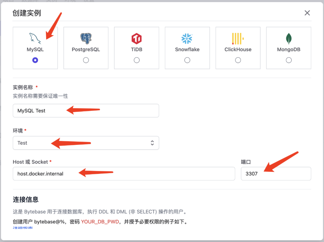Click the ClickHouse label text
The width and height of the screenshot is (324, 242).
coord(238,49)
